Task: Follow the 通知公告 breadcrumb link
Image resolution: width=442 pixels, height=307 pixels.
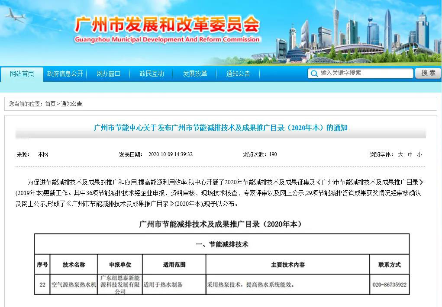Action: (71, 104)
